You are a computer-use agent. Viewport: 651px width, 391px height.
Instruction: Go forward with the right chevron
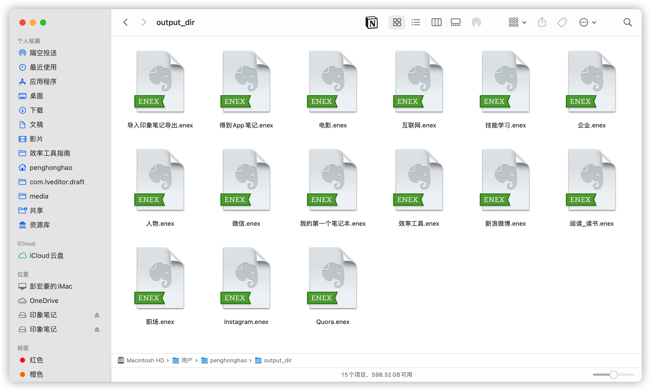click(144, 23)
